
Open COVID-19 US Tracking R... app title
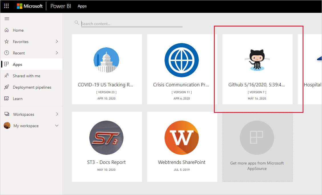[106, 85]
